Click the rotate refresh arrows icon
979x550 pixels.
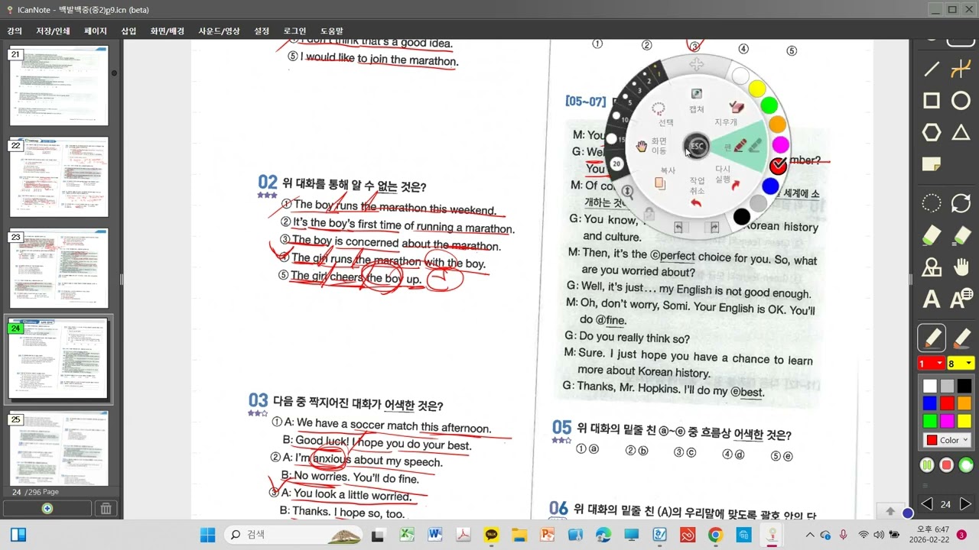click(x=961, y=203)
